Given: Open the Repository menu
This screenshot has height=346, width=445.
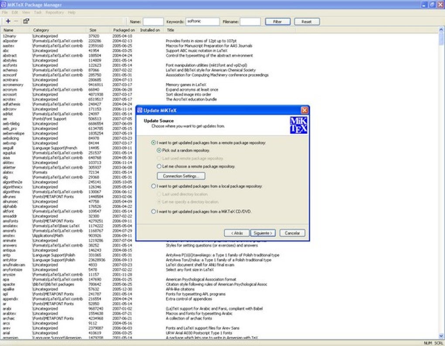Looking at the screenshot, I should point(55,13).
